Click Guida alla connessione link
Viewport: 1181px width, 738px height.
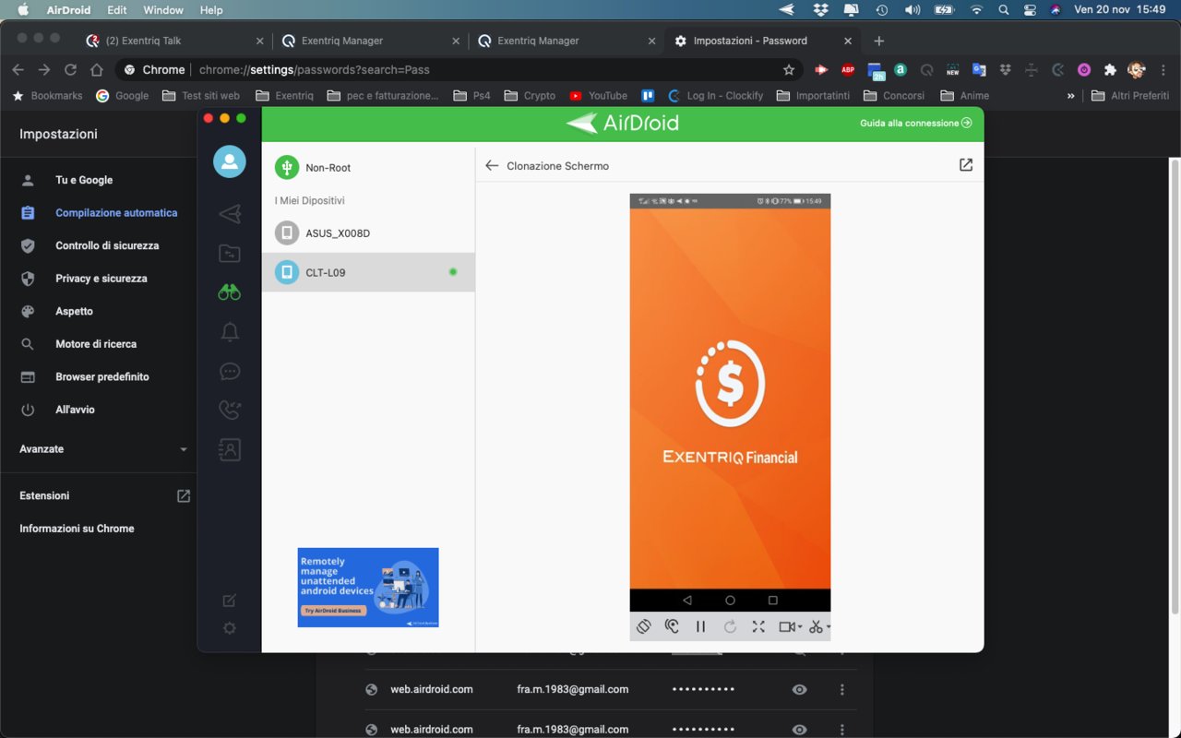(x=915, y=123)
